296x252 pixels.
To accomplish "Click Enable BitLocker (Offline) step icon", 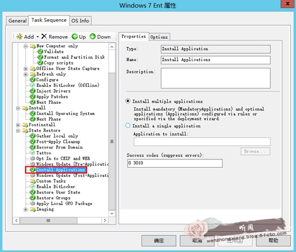I will pyautogui.click(x=33, y=85).
